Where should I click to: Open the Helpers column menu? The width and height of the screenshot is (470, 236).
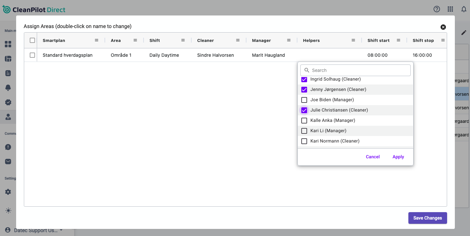(x=353, y=40)
